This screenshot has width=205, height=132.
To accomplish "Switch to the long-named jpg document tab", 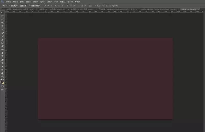I will coord(158,9).
